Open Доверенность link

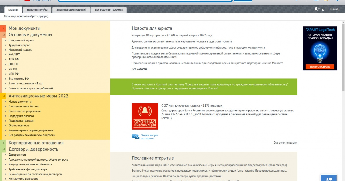tap(18, 155)
